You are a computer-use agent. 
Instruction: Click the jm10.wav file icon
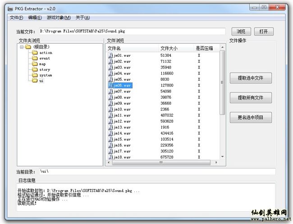click(x=110, y=110)
